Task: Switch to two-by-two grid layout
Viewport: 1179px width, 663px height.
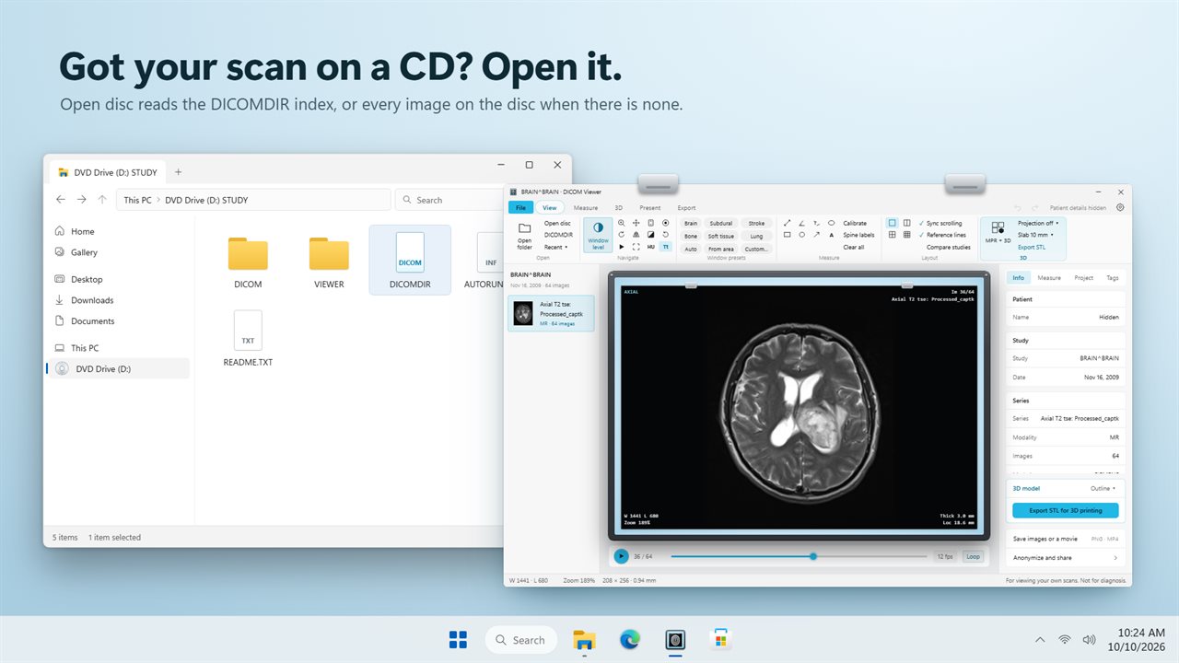Action: (892, 235)
